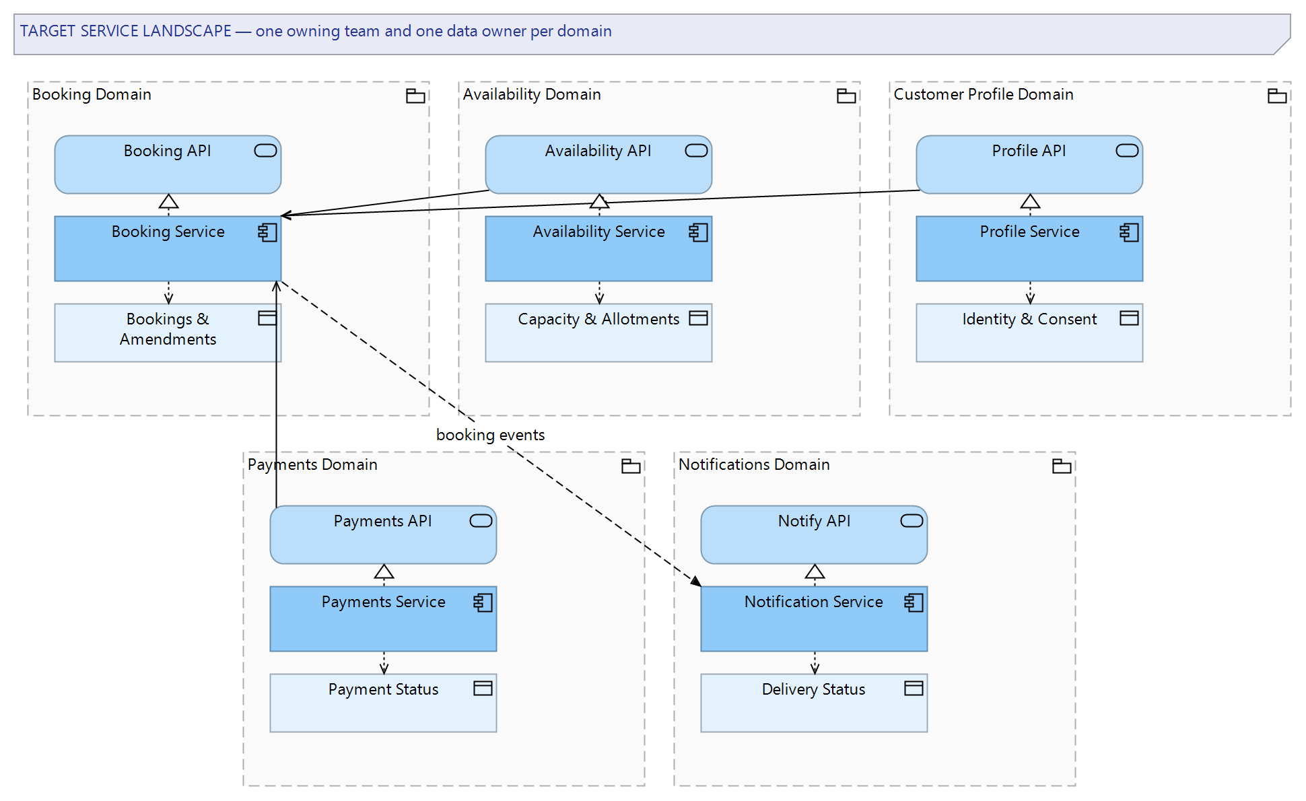Screen dimensions: 1306x801
Task: Select the Payments Service component box
Action: (x=383, y=619)
